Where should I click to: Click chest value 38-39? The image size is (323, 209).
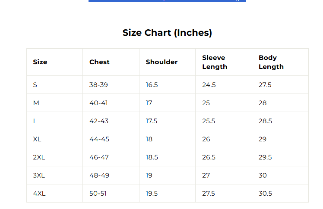(98, 85)
